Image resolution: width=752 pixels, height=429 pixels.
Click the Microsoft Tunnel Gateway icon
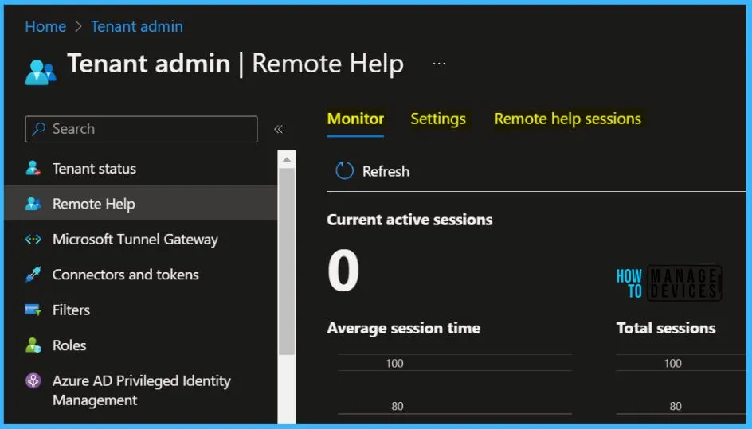[x=33, y=239]
